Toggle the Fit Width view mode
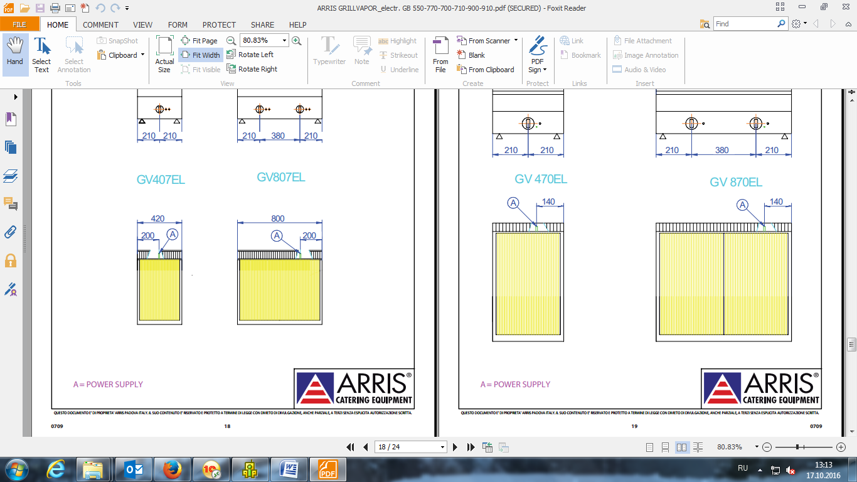This screenshot has width=857, height=482. click(x=201, y=55)
